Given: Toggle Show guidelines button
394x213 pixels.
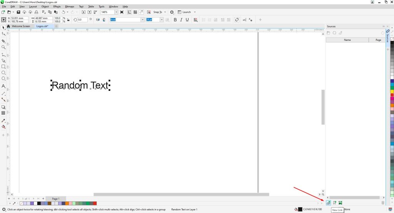Looking at the screenshot, I should click(141, 12).
